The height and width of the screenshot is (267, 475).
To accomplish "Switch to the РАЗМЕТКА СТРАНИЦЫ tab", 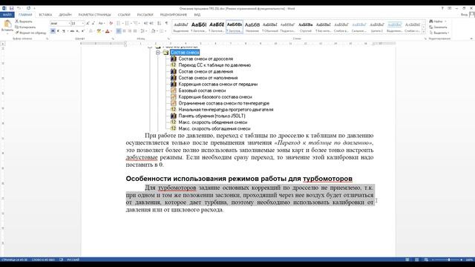I will (94, 15).
